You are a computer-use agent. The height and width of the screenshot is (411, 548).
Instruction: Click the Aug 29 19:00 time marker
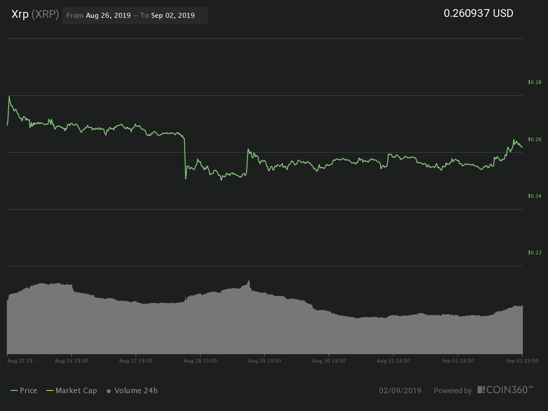point(264,361)
